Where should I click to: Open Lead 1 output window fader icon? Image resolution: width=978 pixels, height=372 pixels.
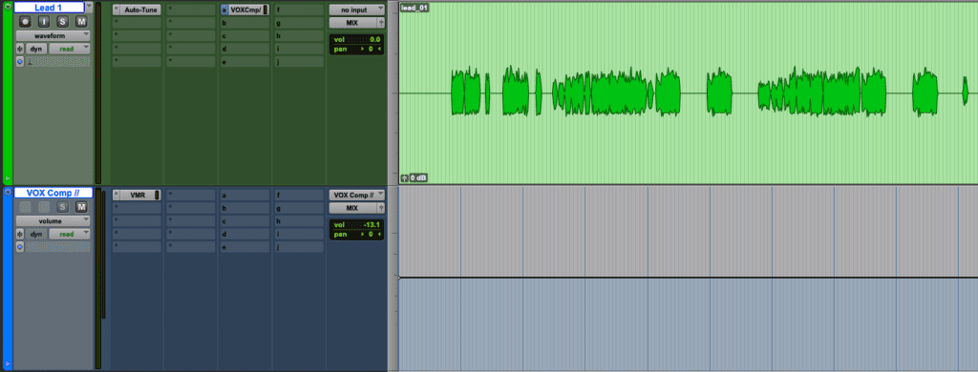click(x=381, y=23)
